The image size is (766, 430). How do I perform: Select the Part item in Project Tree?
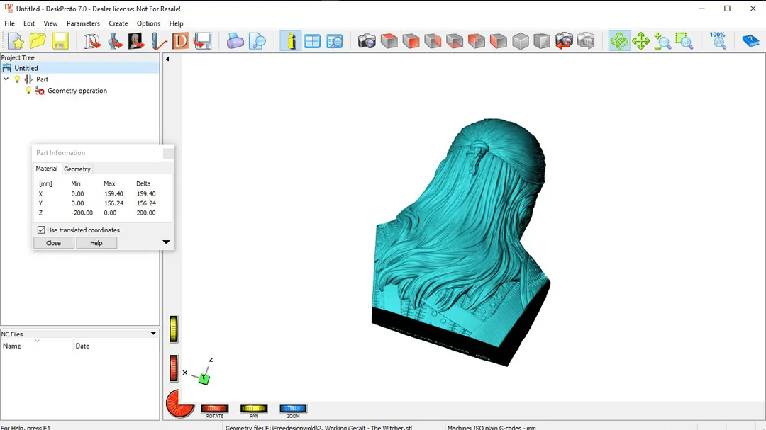coord(42,79)
